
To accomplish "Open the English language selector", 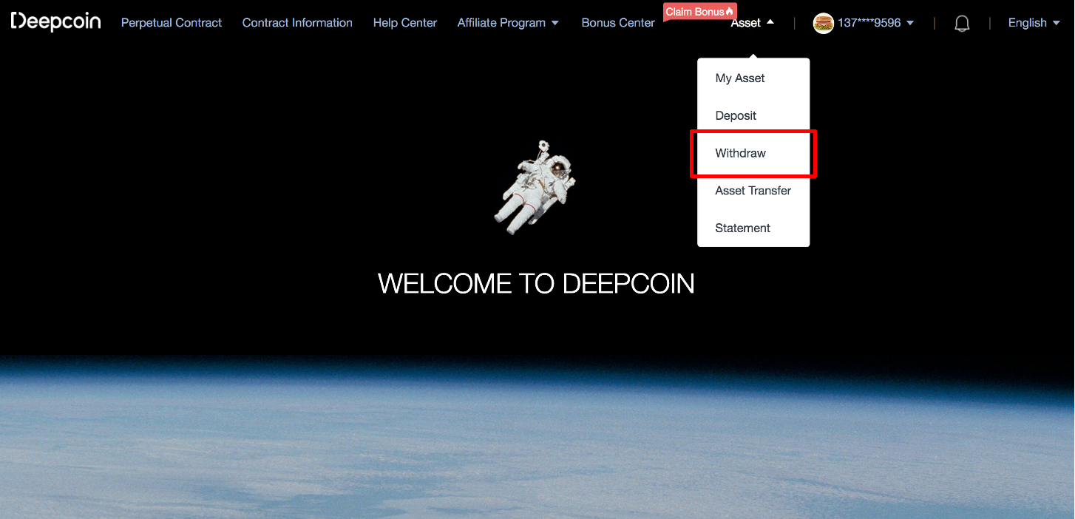I will [1034, 23].
